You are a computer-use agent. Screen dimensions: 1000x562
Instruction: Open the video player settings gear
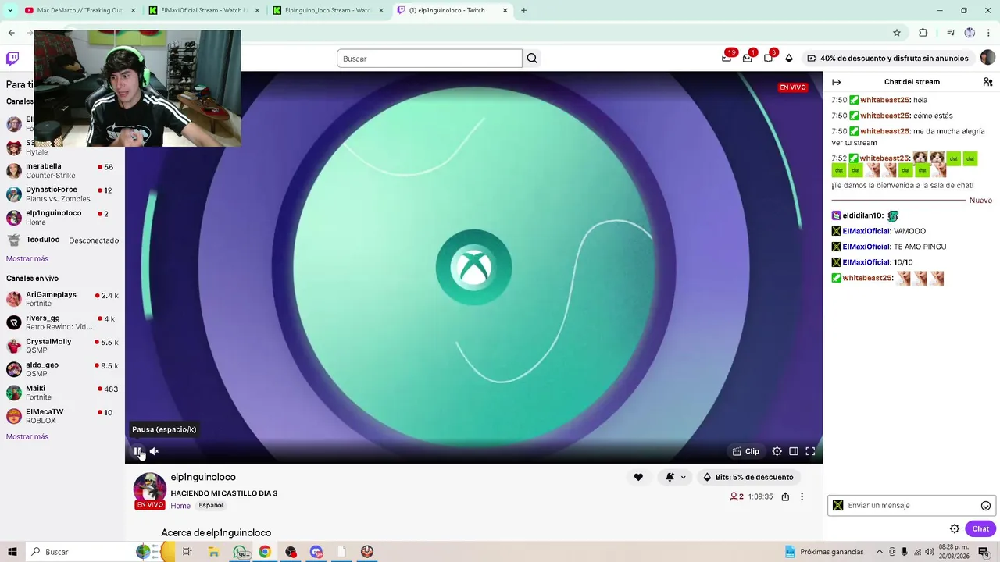pos(777,451)
